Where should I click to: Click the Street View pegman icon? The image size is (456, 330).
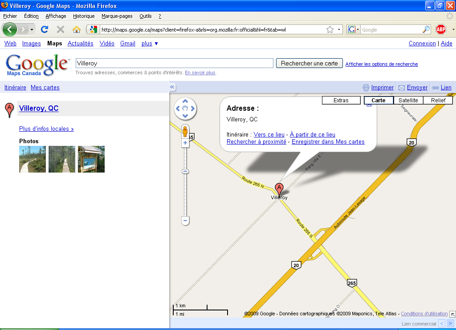[185, 132]
